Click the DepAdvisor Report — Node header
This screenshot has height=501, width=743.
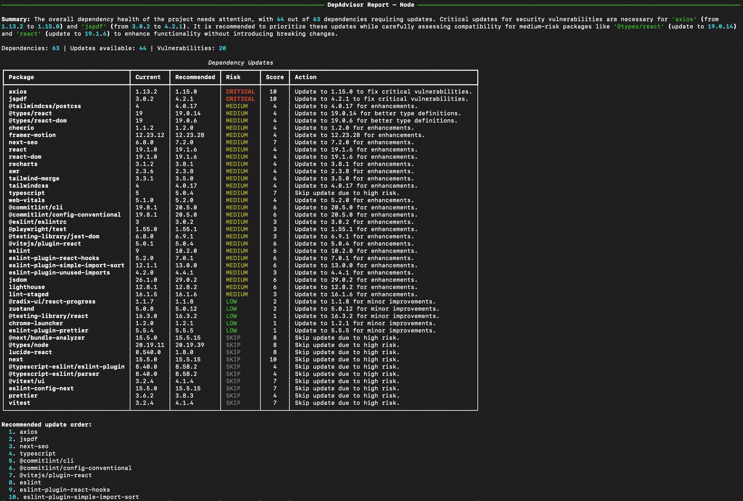pos(371,5)
